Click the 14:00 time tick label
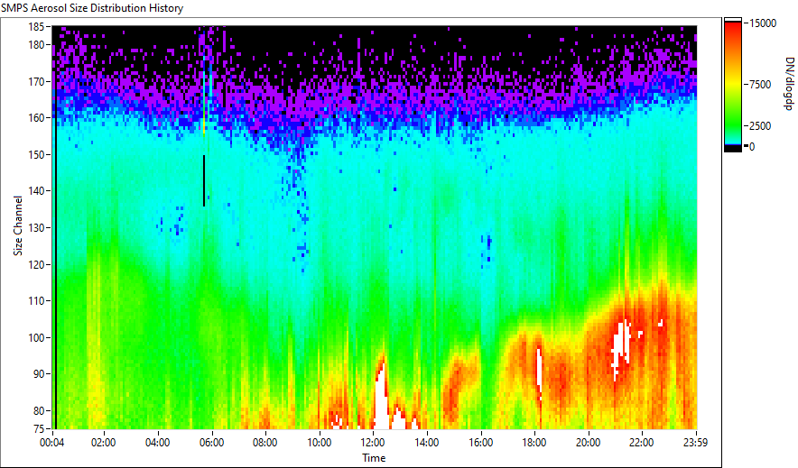798x468 pixels. click(426, 443)
